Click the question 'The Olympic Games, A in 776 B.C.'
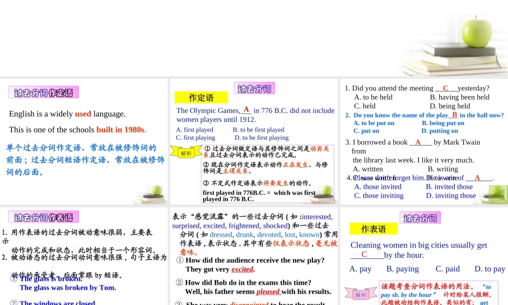 [256, 115]
